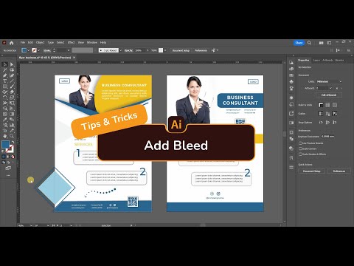
Task: Click Document Setup in the control bar
Action: (181, 50)
